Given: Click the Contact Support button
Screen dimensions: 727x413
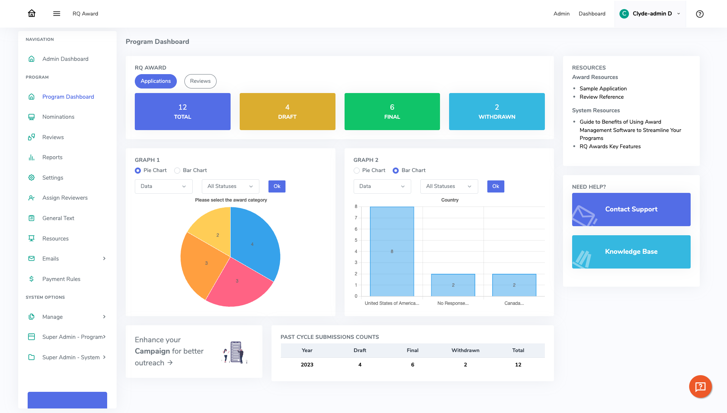Looking at the screenshot, I should pos(631,209).
